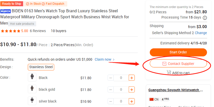This screenshot has height=107, width=214.
Task: Decrease silver black quantity with minus
Action: click(111, 101)
